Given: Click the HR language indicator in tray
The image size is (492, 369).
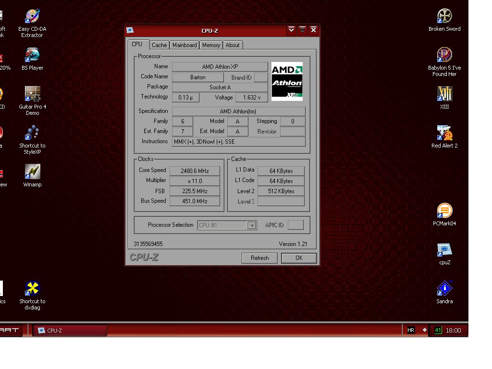Looking at the screenshot, I should pyautogui.click(x=411, y=331).
